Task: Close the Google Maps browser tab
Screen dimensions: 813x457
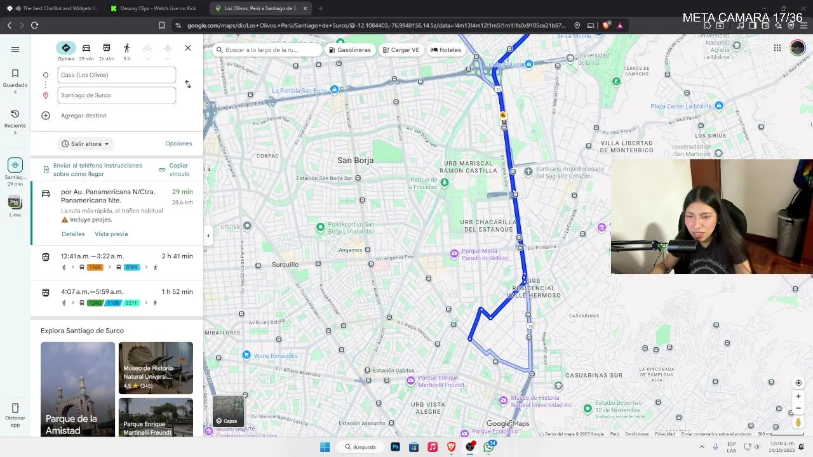Action: (306, 8)
